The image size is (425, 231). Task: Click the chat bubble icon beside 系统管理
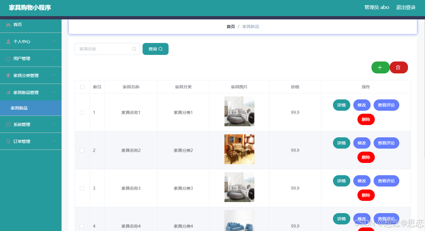(x=8, y=125)
